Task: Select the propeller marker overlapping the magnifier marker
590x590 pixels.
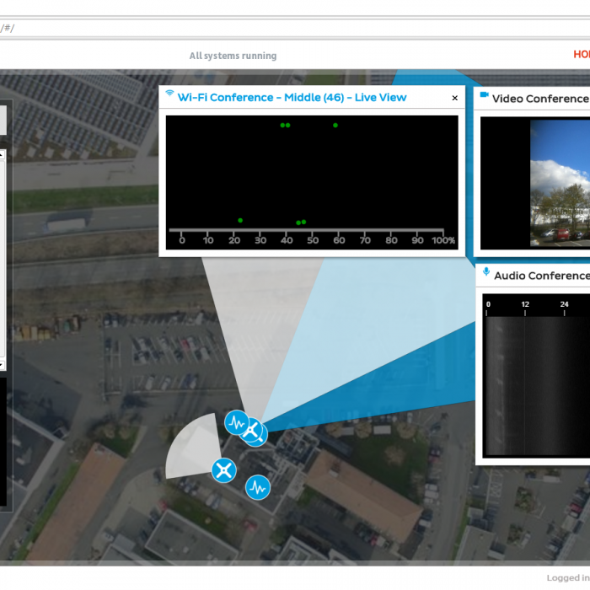Action: click(x=251, y=430)
